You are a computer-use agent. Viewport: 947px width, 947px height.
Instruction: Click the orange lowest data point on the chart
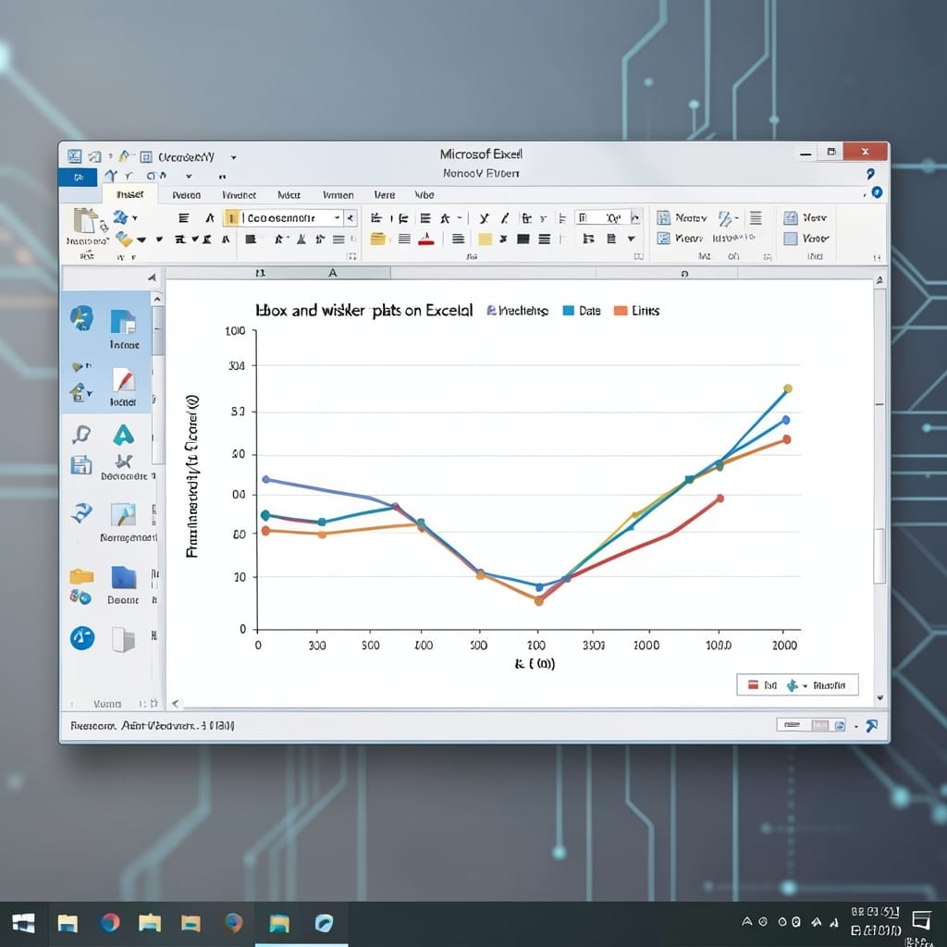[539, 601]
